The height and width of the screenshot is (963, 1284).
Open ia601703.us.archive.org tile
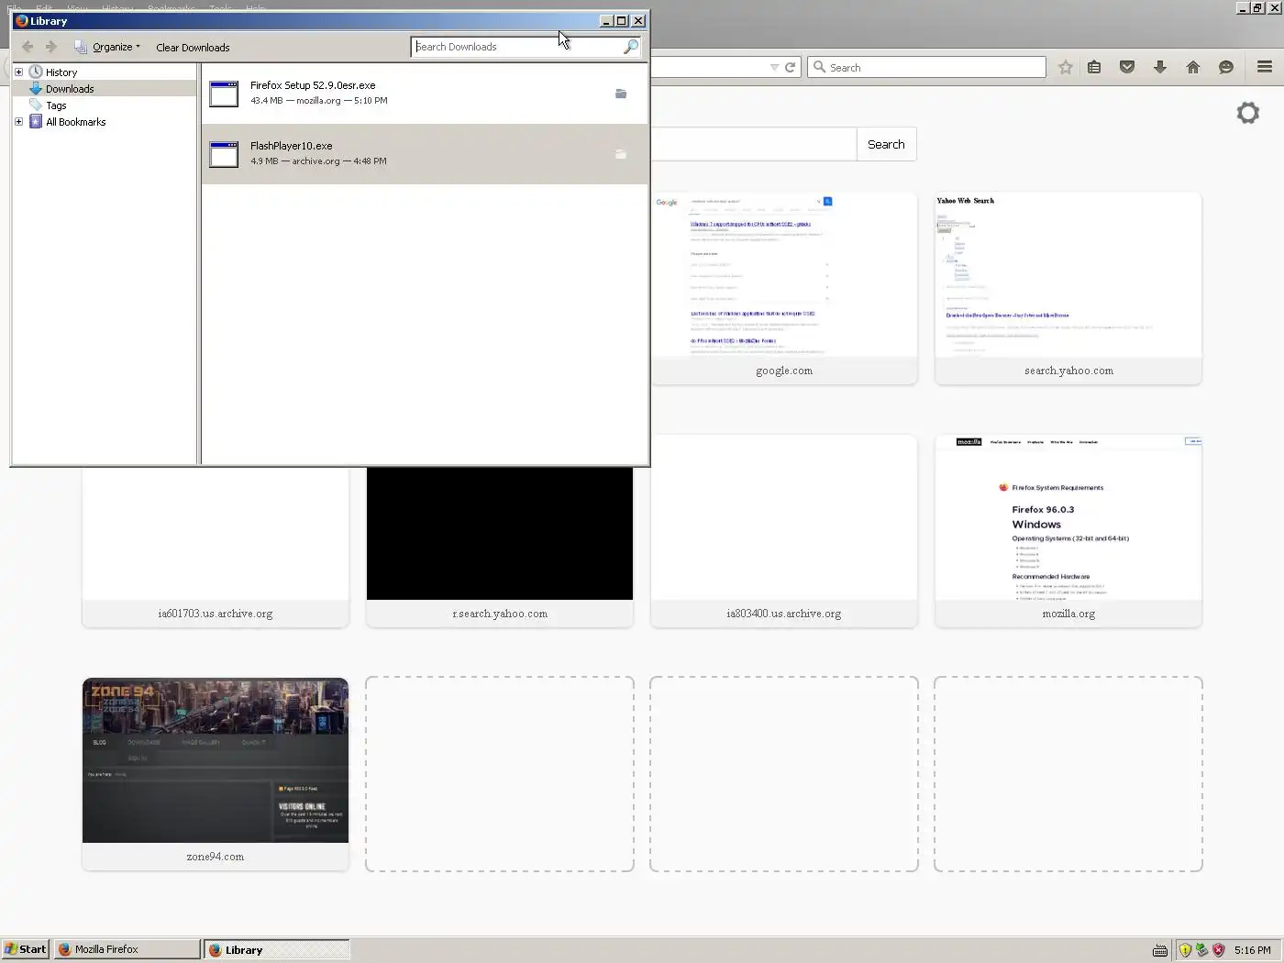(x=216, y=548)
